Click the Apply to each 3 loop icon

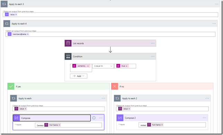tap(4, 4)
